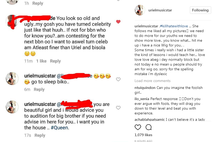Reply to the 17s-old comment
212x142 pixels.
coord(40,135)
